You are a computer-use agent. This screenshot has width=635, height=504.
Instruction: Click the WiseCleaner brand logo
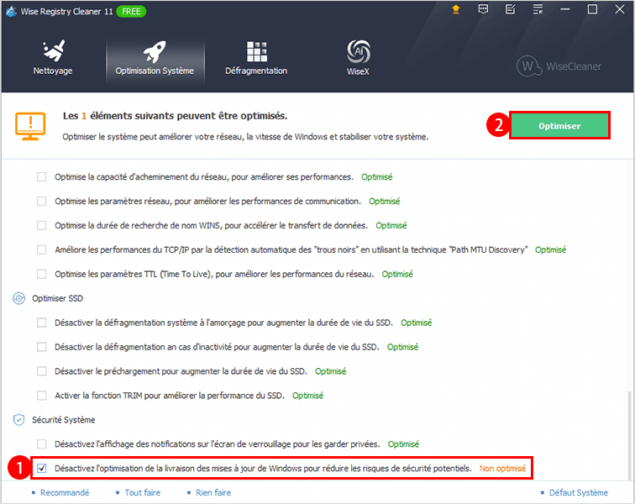(x=559, y=66)
